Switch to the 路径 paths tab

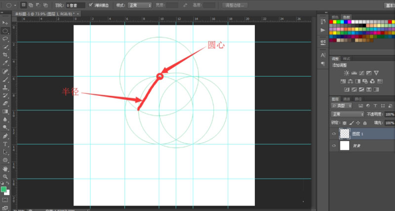(x=358, y=99)
